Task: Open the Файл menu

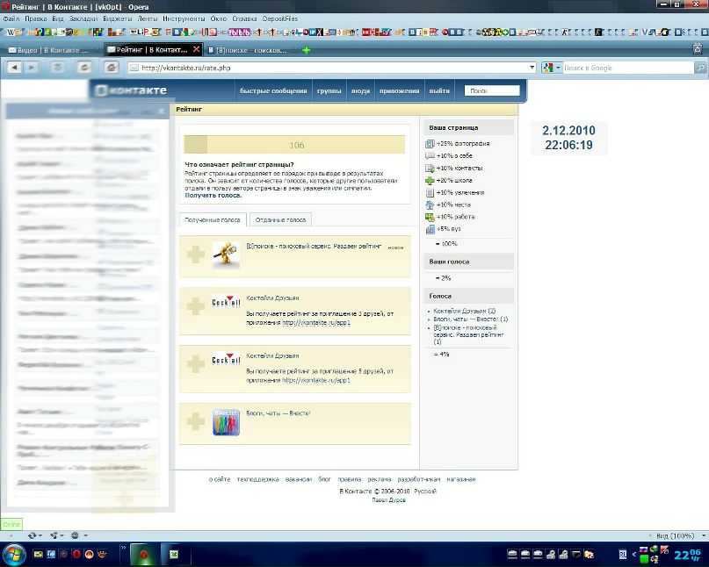Action: pos(11,19)
